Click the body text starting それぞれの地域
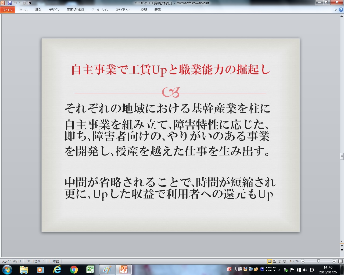 (x=167, y=108)
